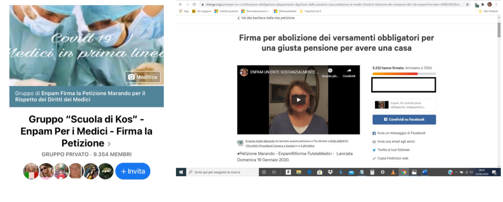The width and height of the screenshot is (503, 202).
Task: Open the Siti suggeriti bookmark
Action: 201,11
